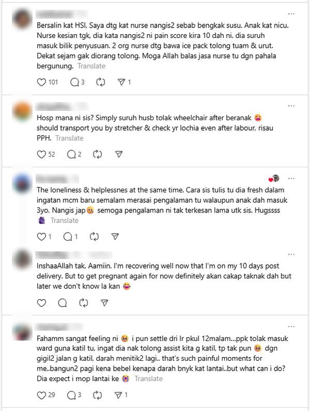This screenshot has height=411, width=310.
Task: Like the wheelchair comment with 52 likes
Action: 41,154
